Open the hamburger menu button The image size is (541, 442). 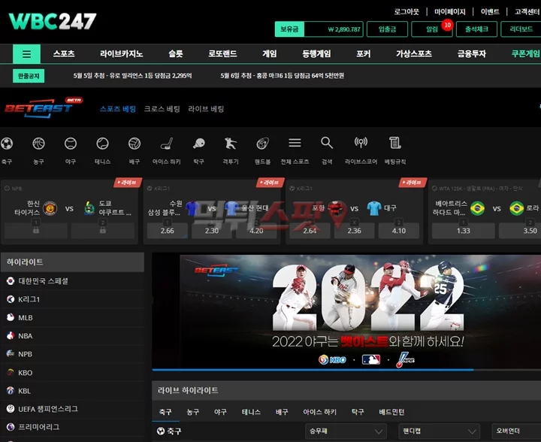coord(26,54)
